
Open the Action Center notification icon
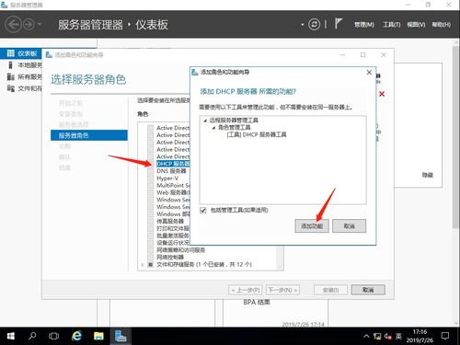(445, 336)
